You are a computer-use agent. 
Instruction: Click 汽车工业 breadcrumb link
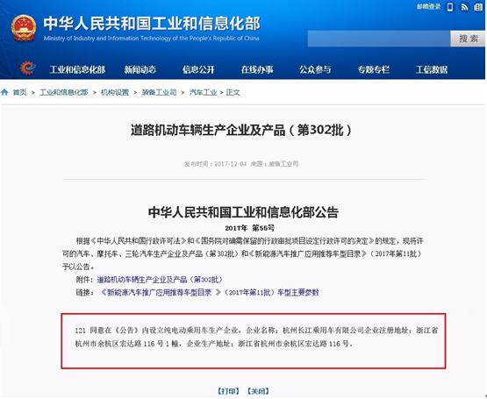click(x=203, y=92)
